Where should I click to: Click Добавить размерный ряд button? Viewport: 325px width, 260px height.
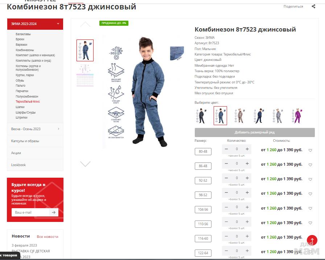pyautogui.click(x=255, y=132)
